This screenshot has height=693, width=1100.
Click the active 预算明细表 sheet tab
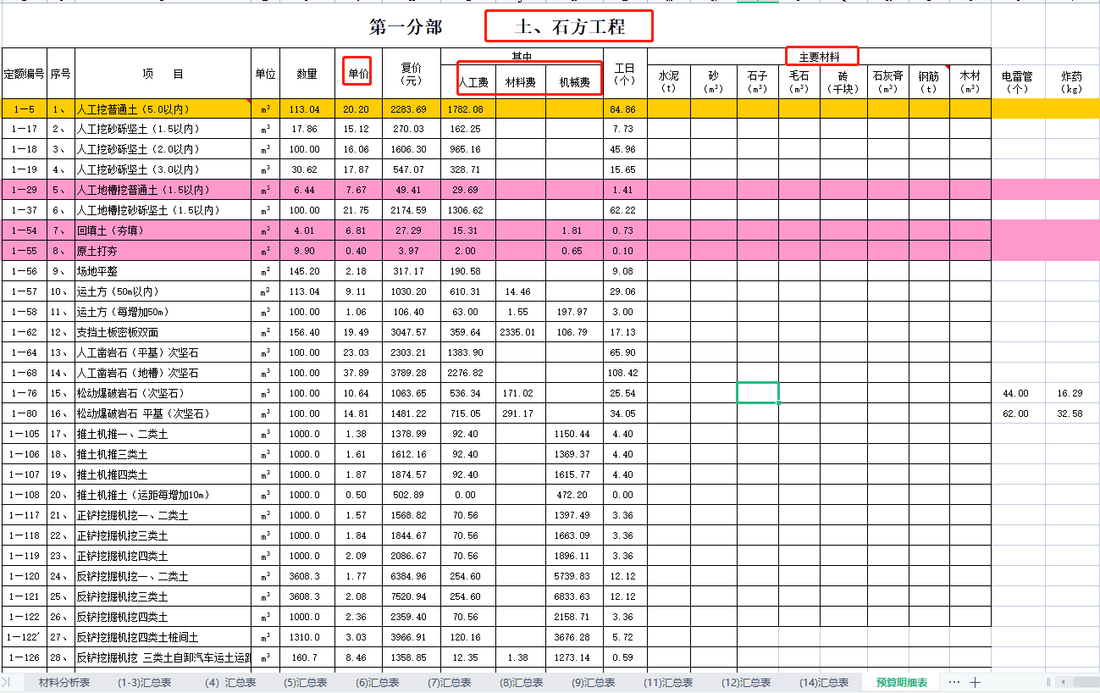(901, 682)
